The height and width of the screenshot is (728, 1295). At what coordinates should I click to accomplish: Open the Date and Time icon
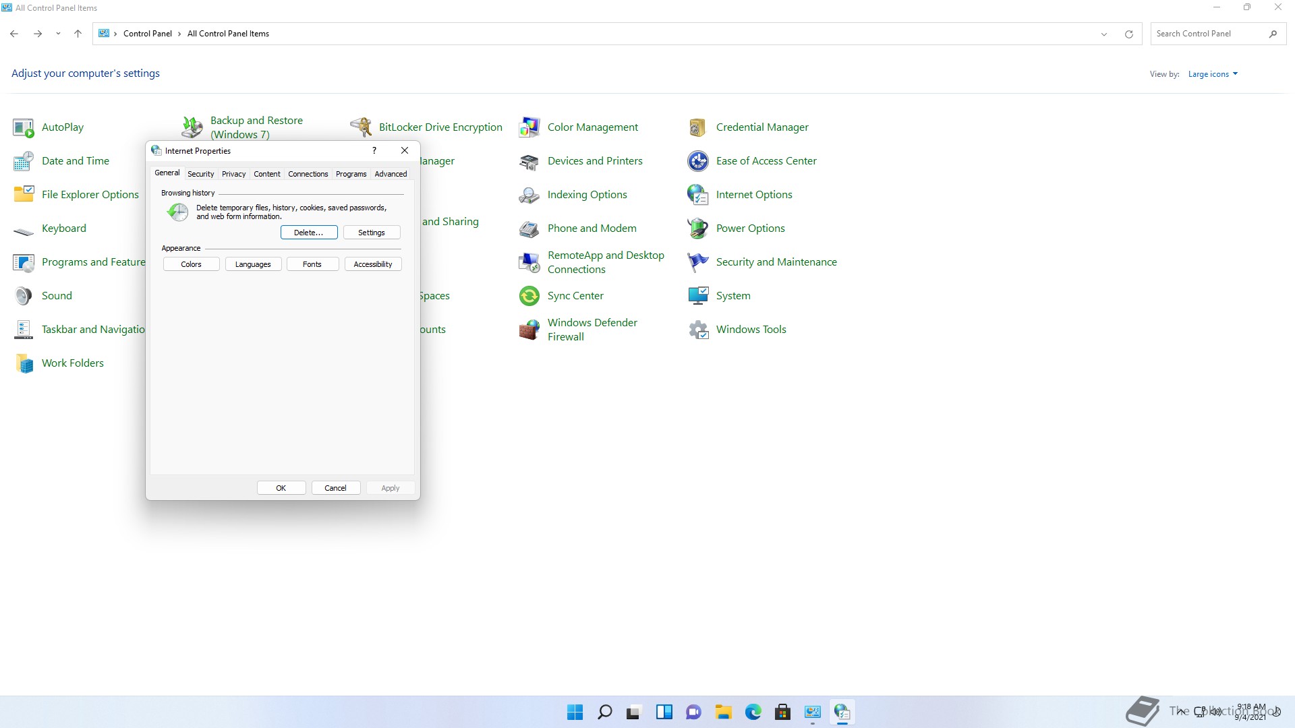(24, 161)
